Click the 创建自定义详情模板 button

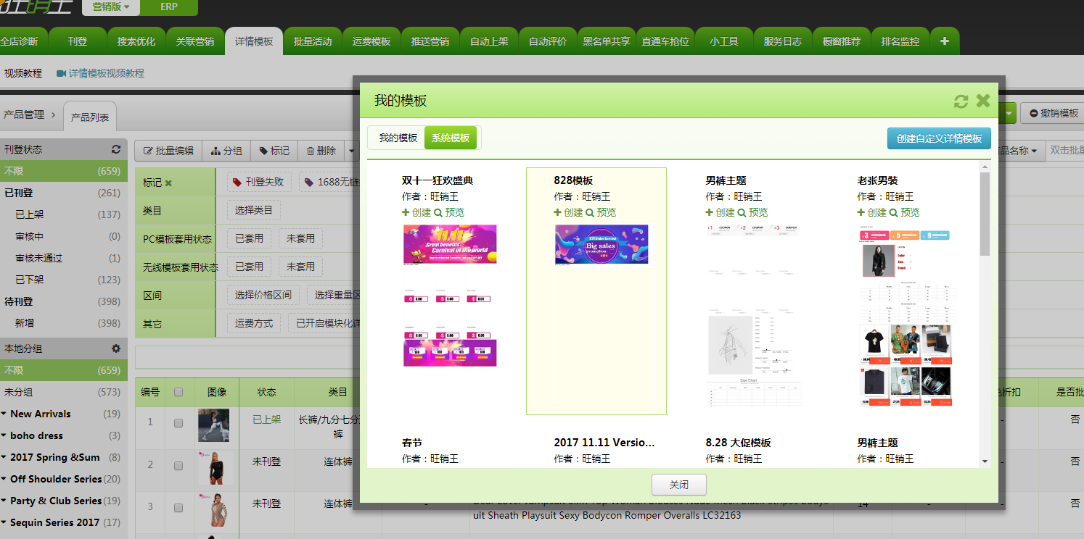click(x=939, y=138)
